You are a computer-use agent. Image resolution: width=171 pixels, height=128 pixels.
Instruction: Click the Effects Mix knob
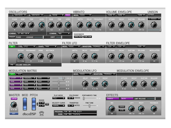[x=112, y=109]
